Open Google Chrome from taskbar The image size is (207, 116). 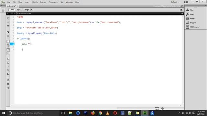100,113
